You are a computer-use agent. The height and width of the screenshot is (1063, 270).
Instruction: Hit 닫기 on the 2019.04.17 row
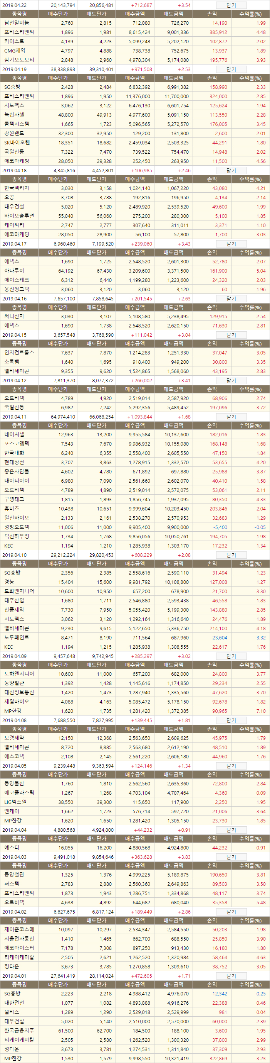231,244
